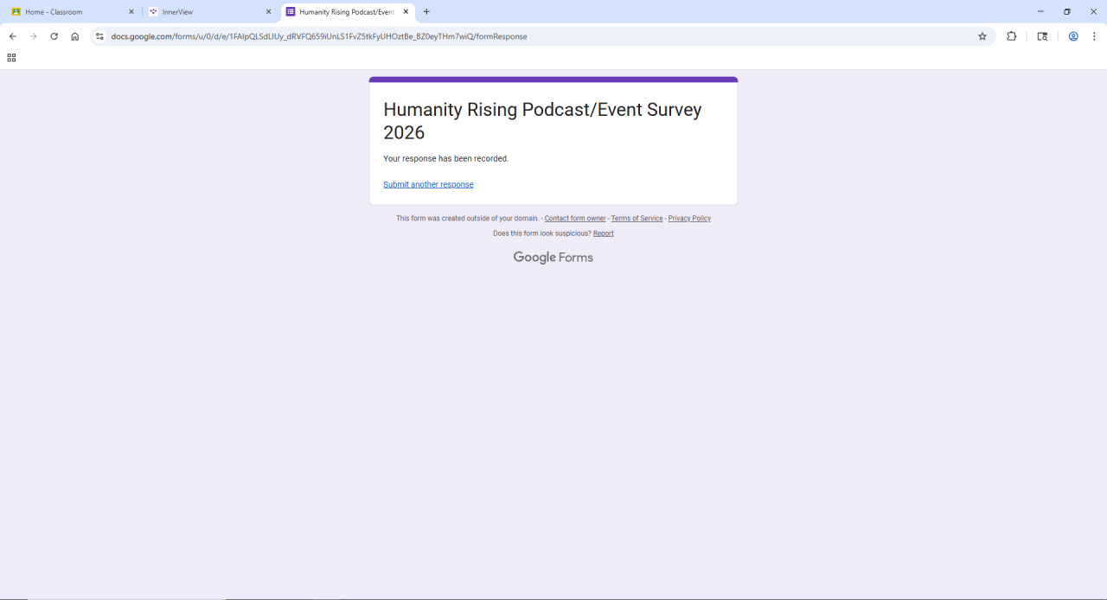This screenshot has width=1107, height=600.
Task: Click Submit another response link
Action: pyautogui.click(x=428, y=184)
